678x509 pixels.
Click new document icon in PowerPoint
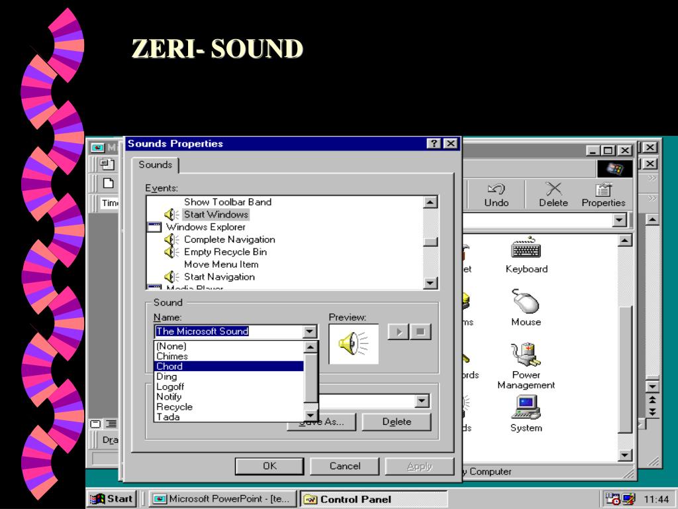tap(108, 183)
